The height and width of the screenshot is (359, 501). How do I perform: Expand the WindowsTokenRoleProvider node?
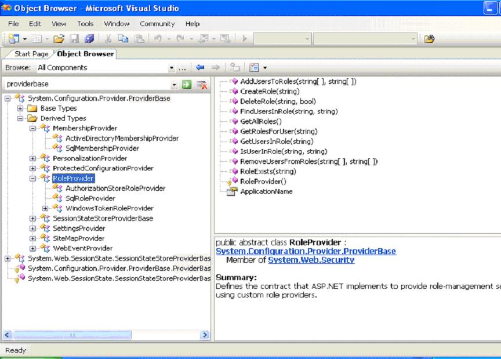point(45,208)
